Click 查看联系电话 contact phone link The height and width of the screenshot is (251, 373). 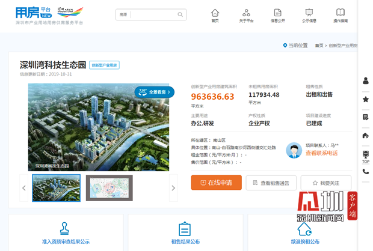pyautogui.click(x=321, y=153)
